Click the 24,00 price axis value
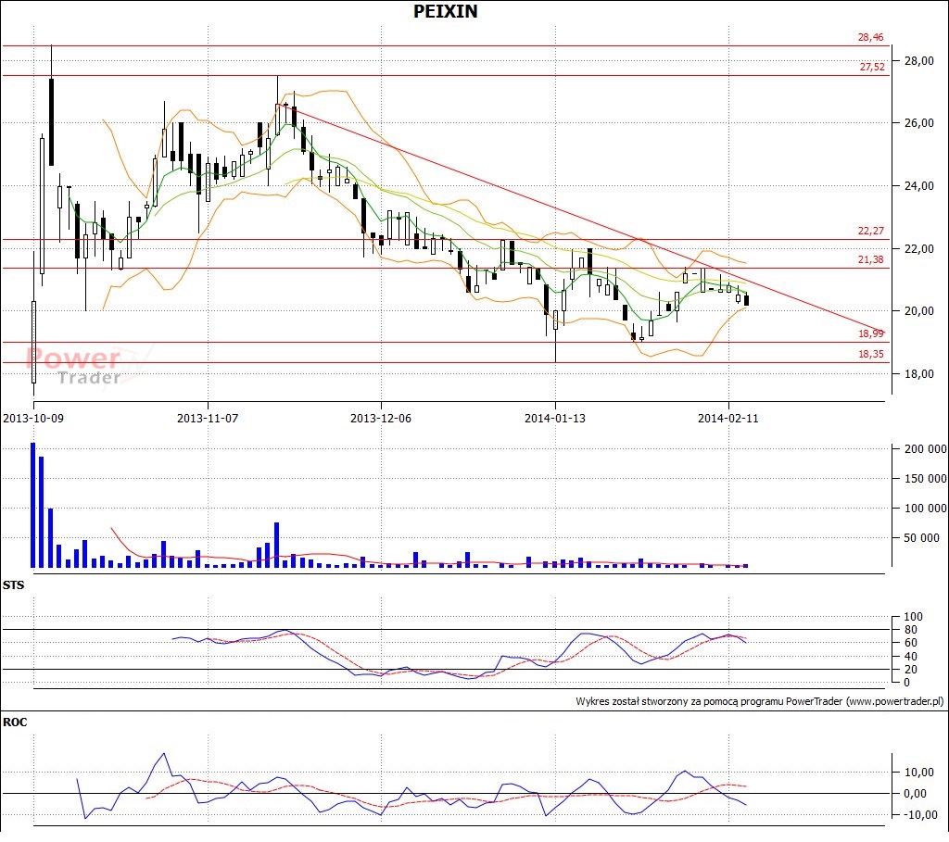949x842 pixels. tap(918, 186)
